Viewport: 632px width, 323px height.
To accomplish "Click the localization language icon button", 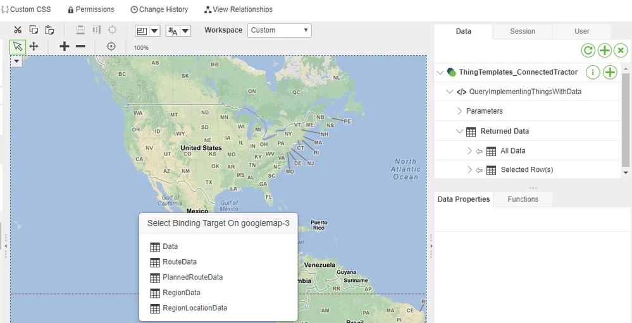I will click(173, 30).
